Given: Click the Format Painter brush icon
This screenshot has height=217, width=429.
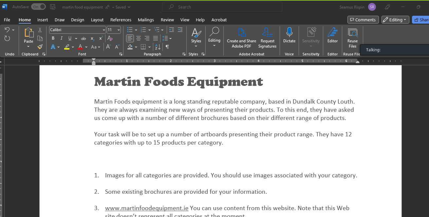Looking at the screenshot, I should coord(40,47).
